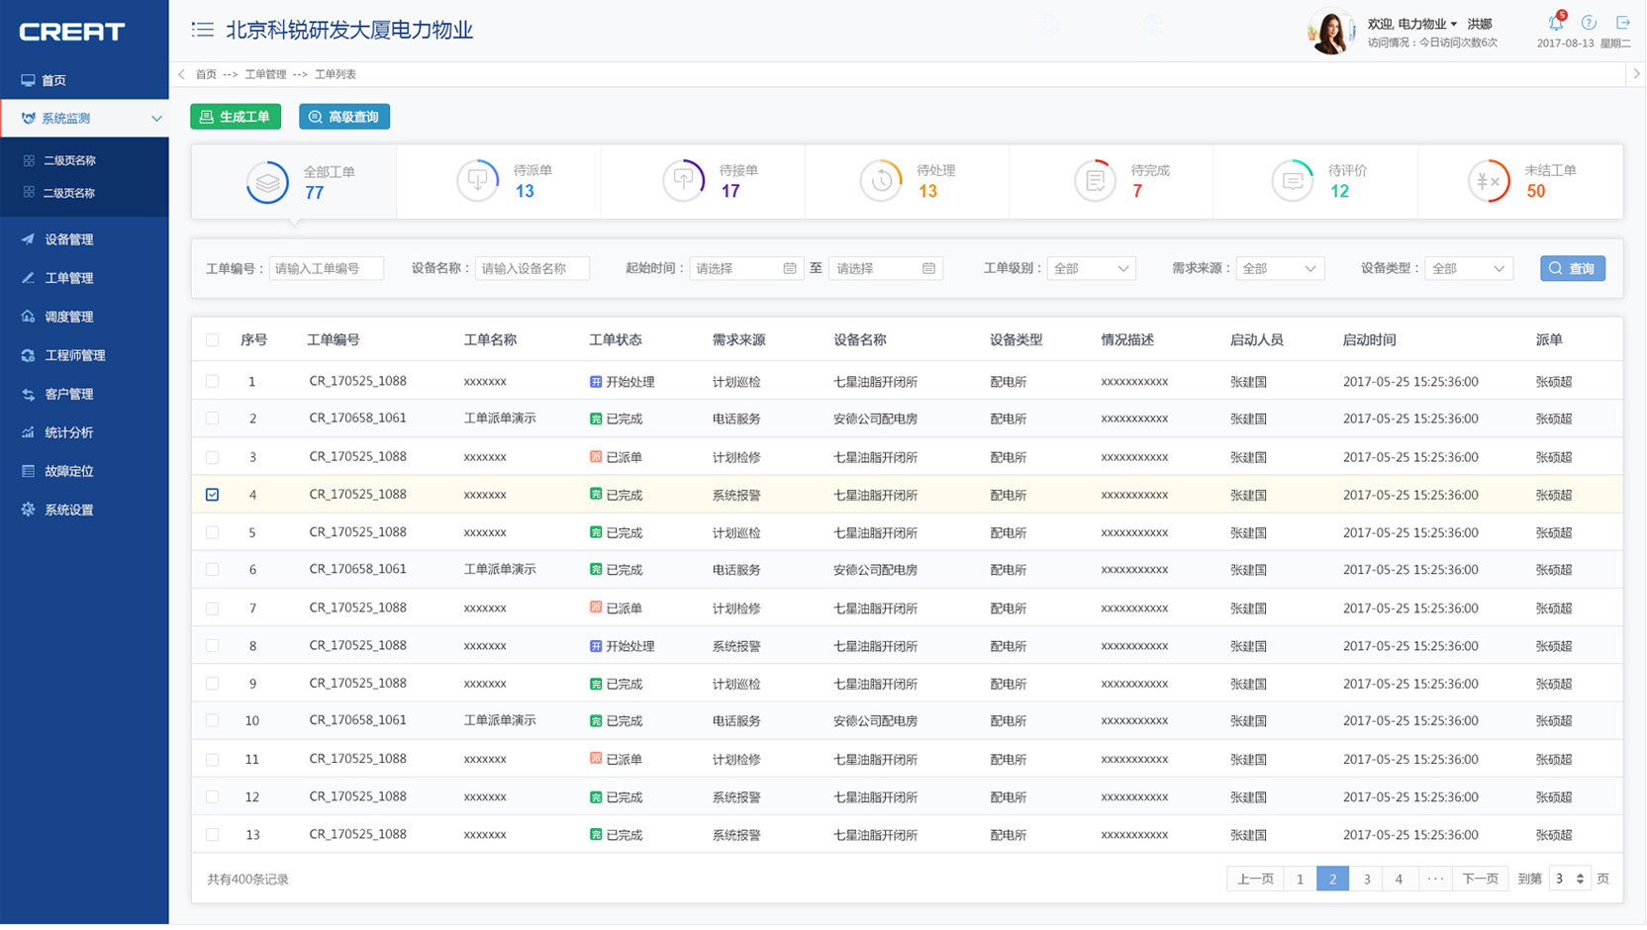1647x930 pixels.
Task: Select the 待派单 status card icon
Action: tap(477, 181)
